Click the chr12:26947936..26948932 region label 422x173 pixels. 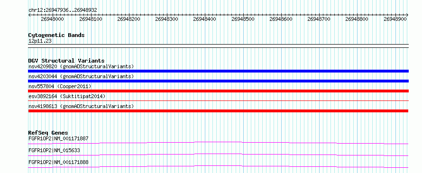[x=63, y=10]
